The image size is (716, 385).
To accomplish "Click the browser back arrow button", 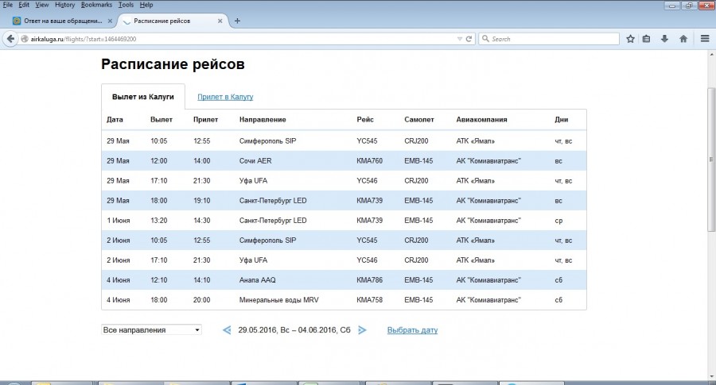I will pos(10,38).
